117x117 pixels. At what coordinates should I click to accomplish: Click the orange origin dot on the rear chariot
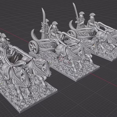[94, 45]
